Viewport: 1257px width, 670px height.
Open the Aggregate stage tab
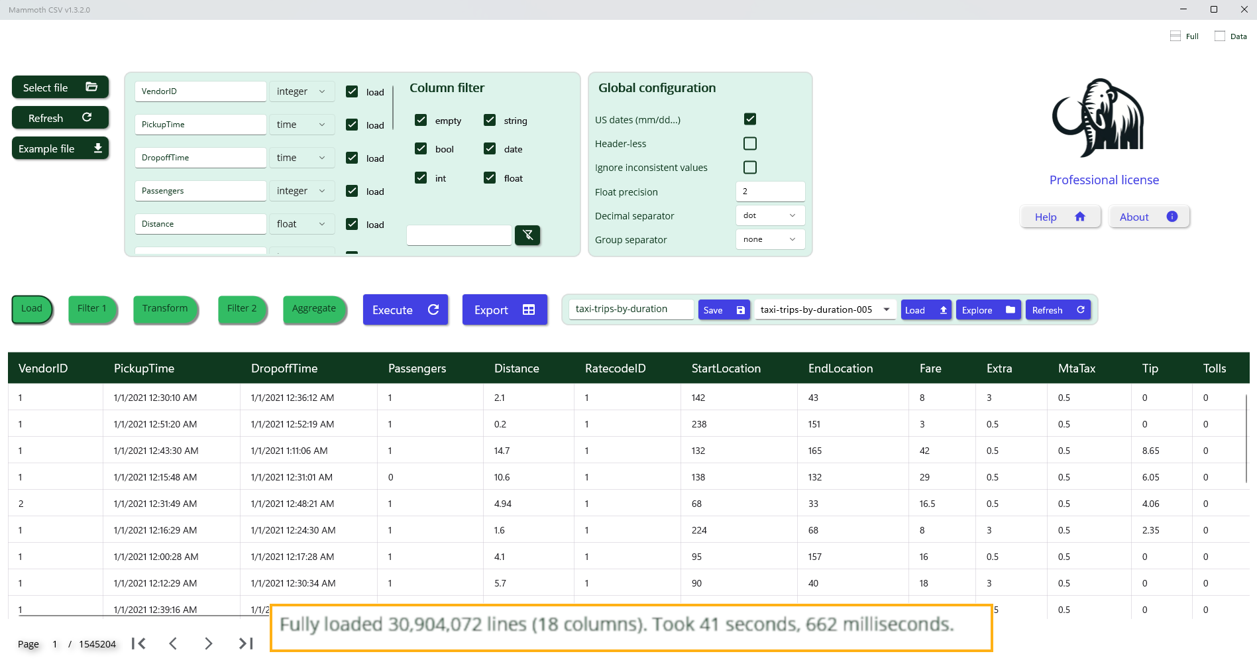314,309
